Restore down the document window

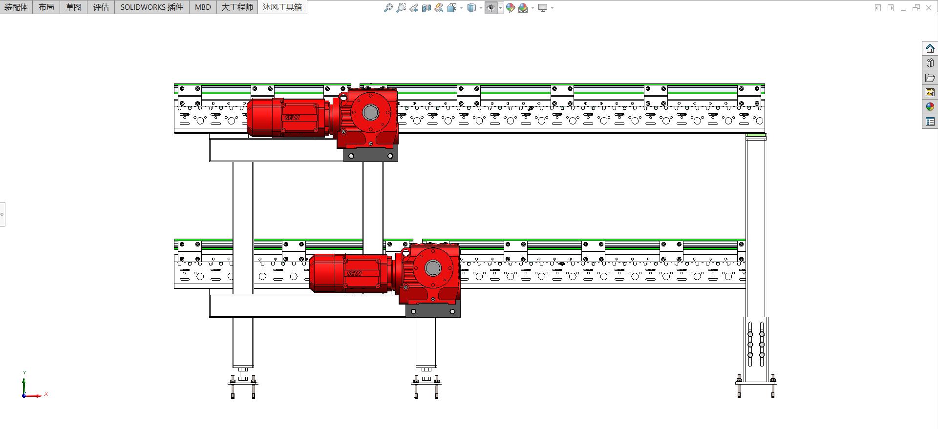click(916, 8)
